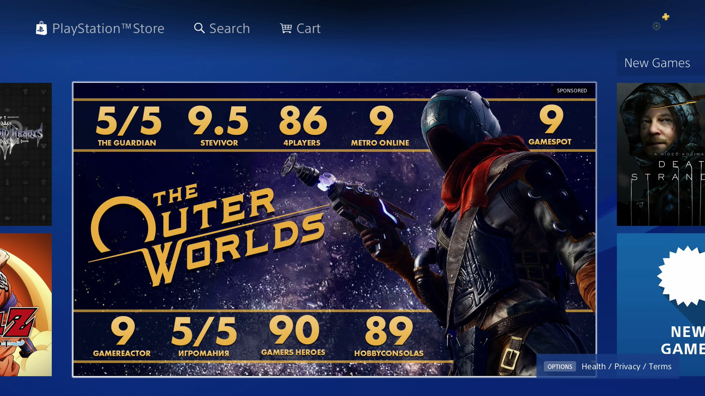Select the New Games section header

(657, 63)
